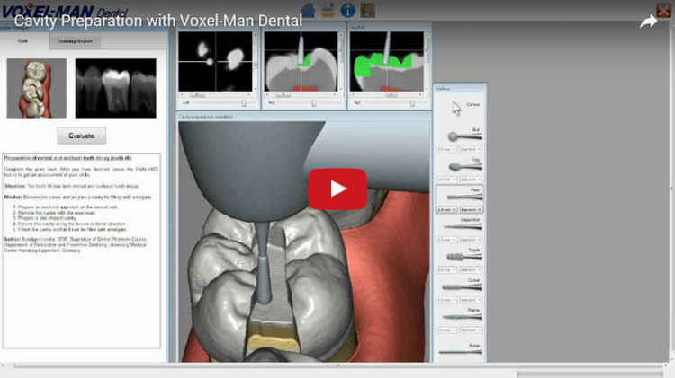This screenshot has height=378, width=675.
Task: Click the blue Home icon
Action: pos(308,10)
